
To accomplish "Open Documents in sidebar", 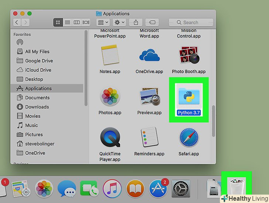I will [x=47, y=98].
